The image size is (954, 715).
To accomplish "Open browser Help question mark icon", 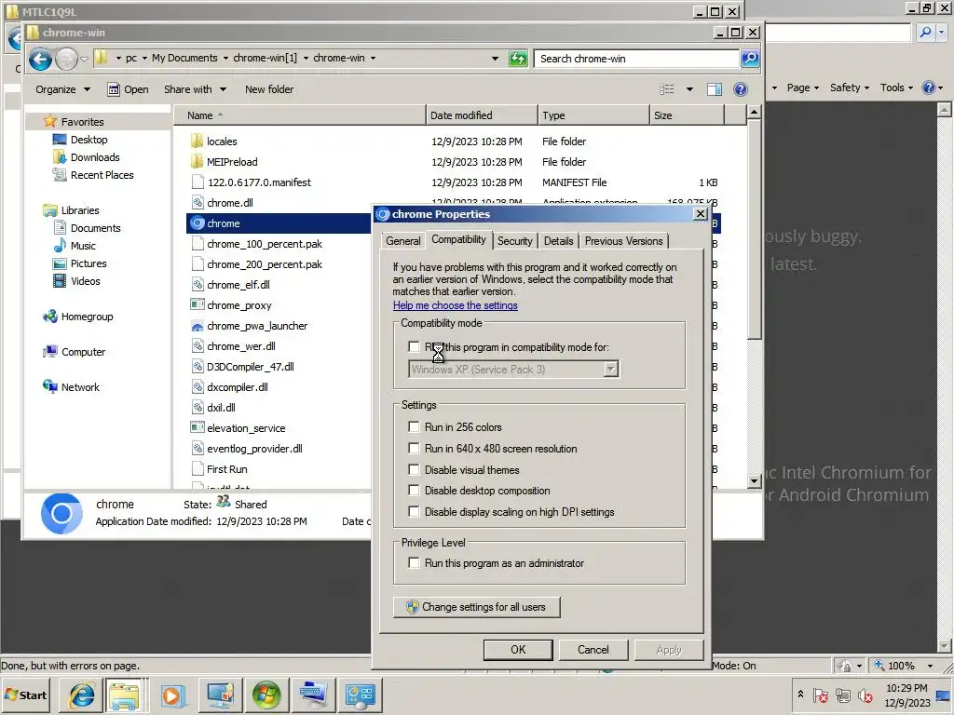I will pyautogui.click(x=929, y=88).
